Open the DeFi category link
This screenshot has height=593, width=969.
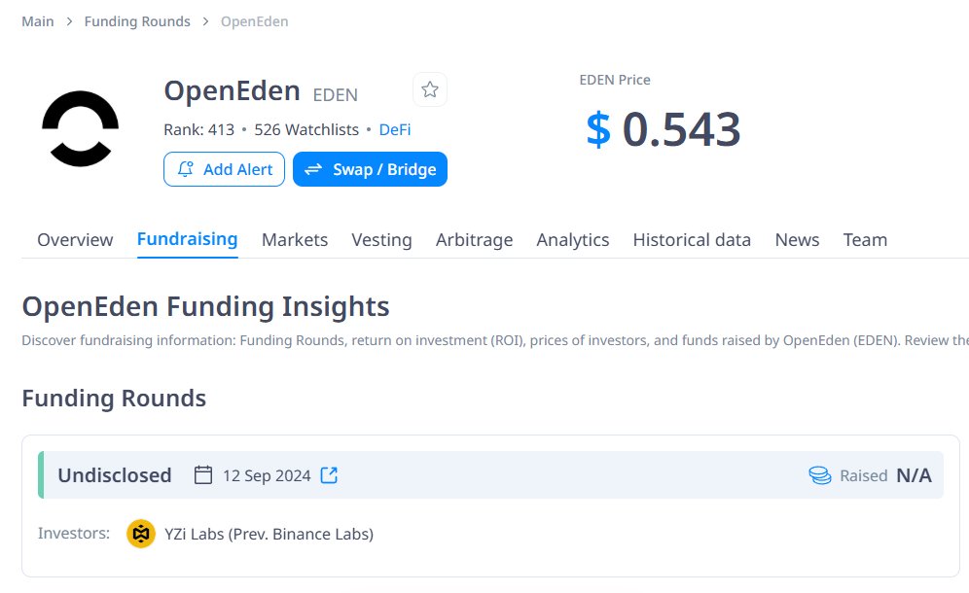click(395, 129)
